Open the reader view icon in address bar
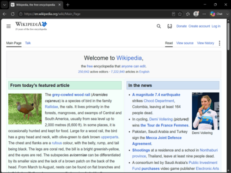This screenshot has height=173, width=231. pyautogui.click(x=173, y=14)
